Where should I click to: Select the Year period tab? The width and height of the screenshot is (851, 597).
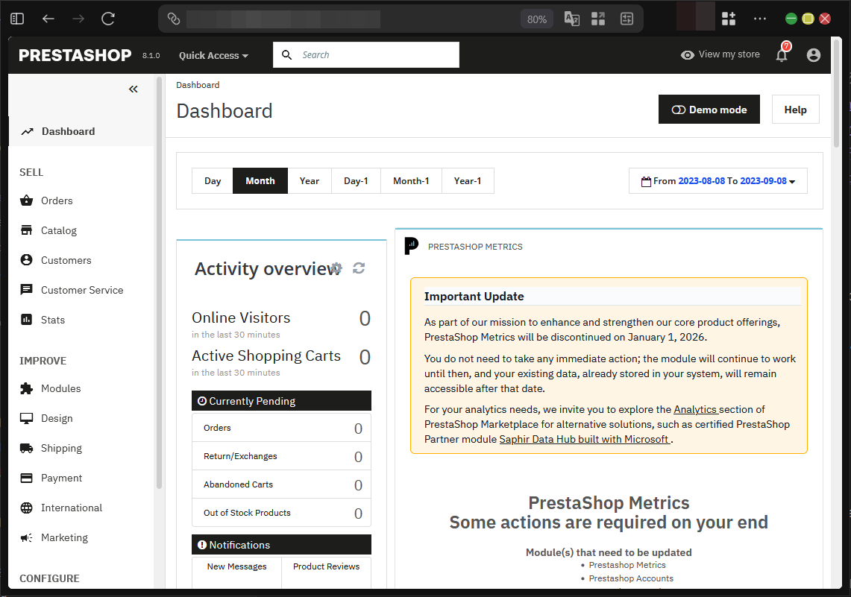pyautogui.click(x=309, y=181)
